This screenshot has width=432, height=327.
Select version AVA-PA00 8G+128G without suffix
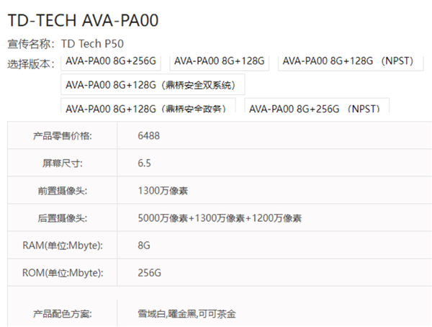[220, 63]
